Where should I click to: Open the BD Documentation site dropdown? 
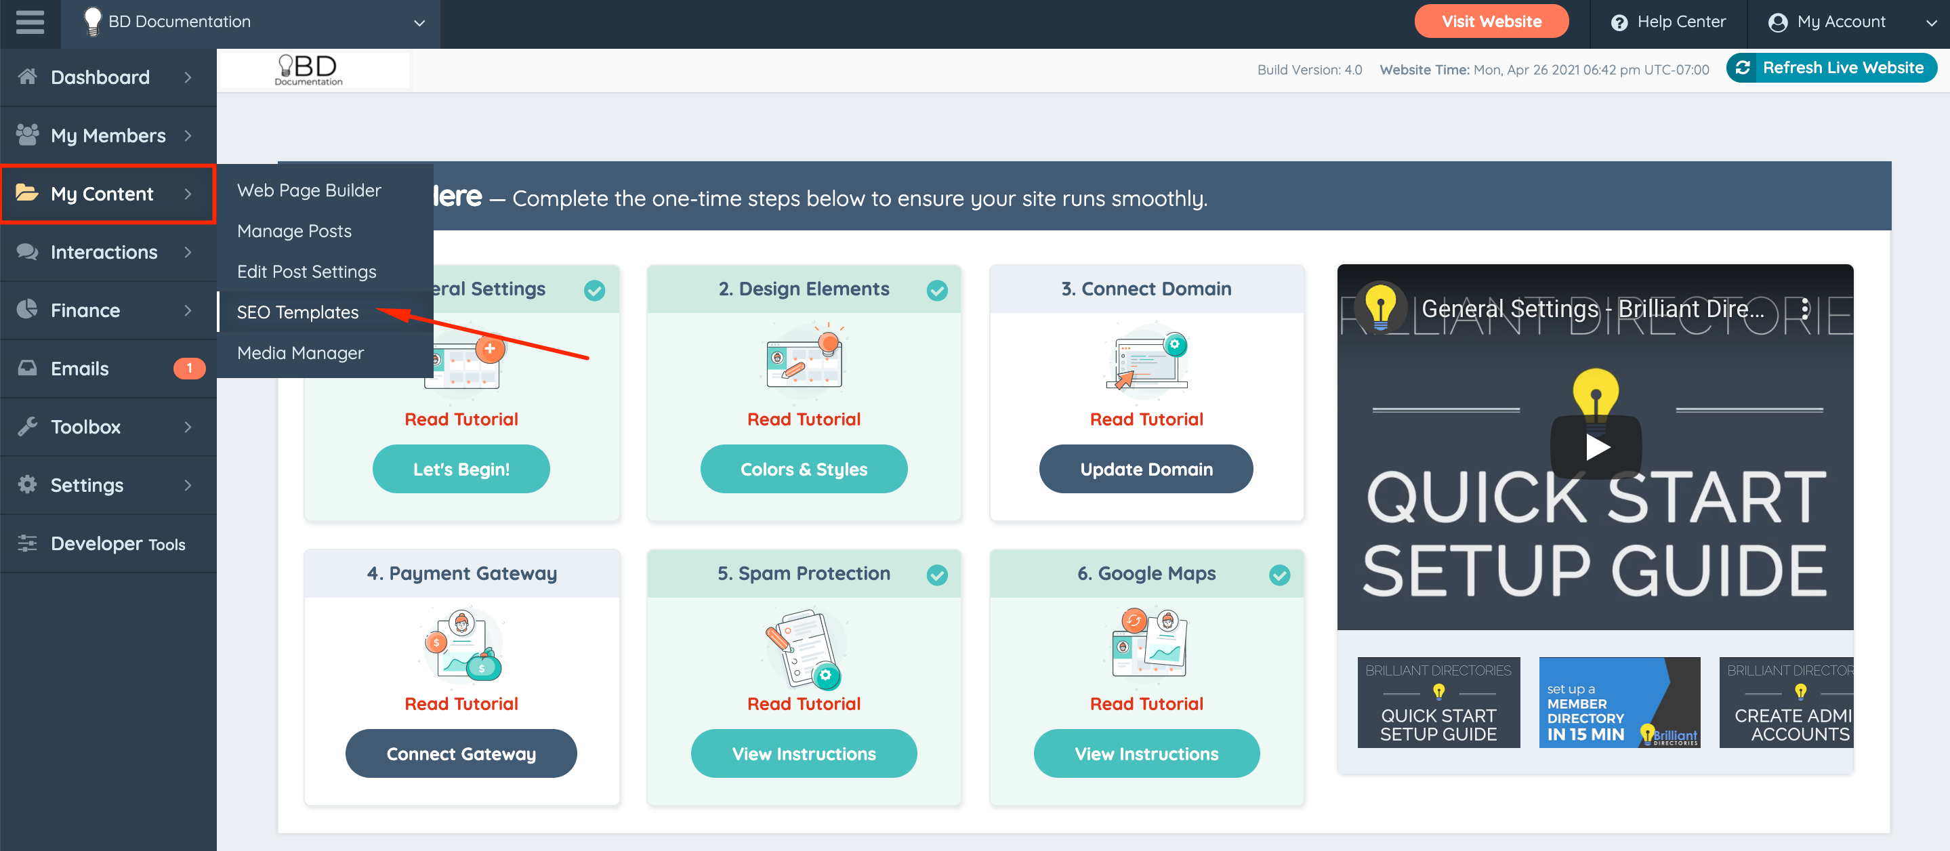(x=419, y=23)
